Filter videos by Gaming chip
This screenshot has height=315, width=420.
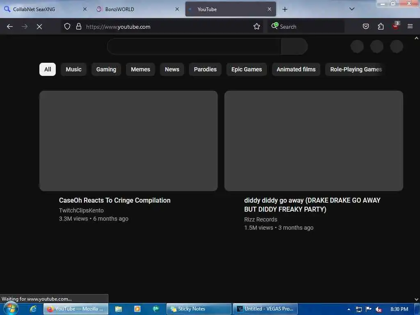pyautogui.click(x=106, y=69)
